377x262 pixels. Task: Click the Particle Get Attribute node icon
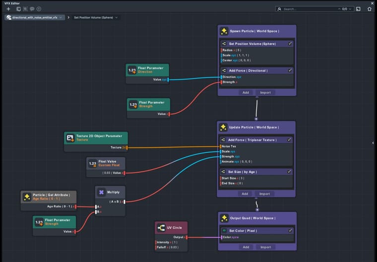click(27, 197)
